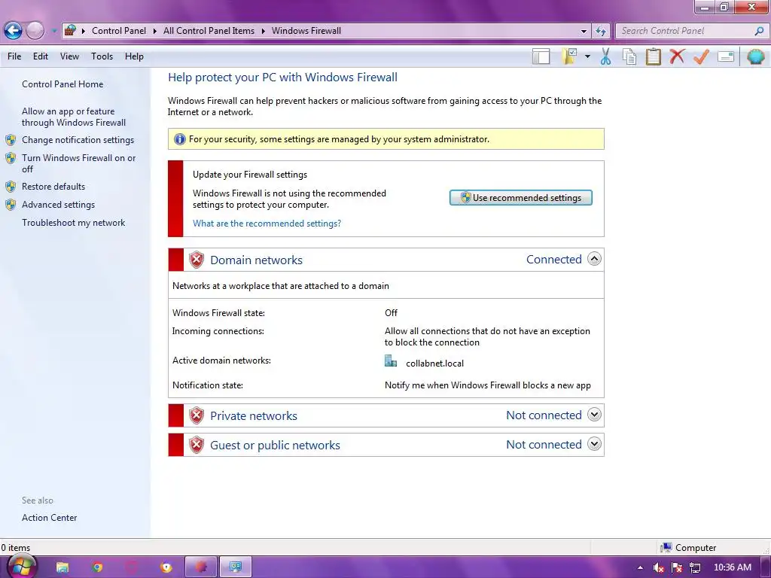Click the Paste clipboard icon
This screenshot has width=771, height=578.
653,56
